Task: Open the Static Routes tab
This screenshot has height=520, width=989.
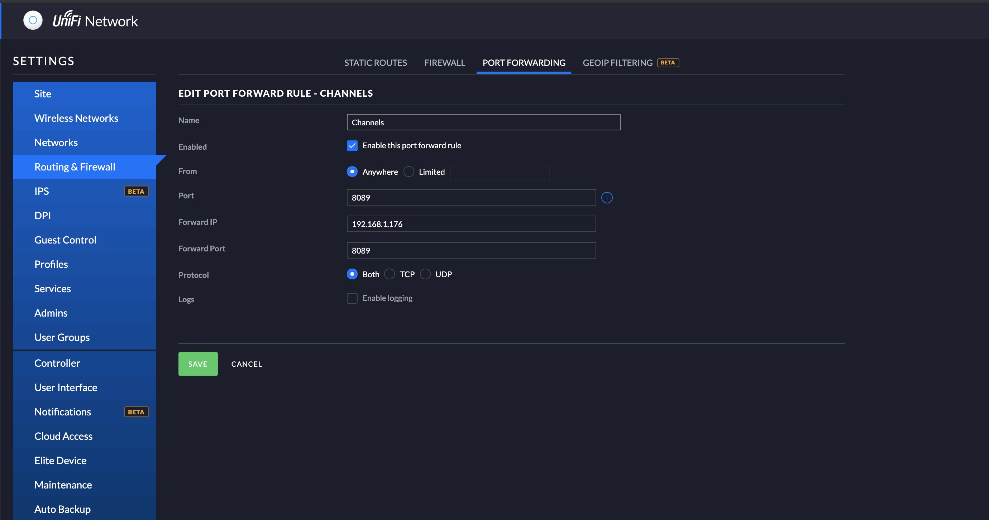Action: [x=375, y=63]
